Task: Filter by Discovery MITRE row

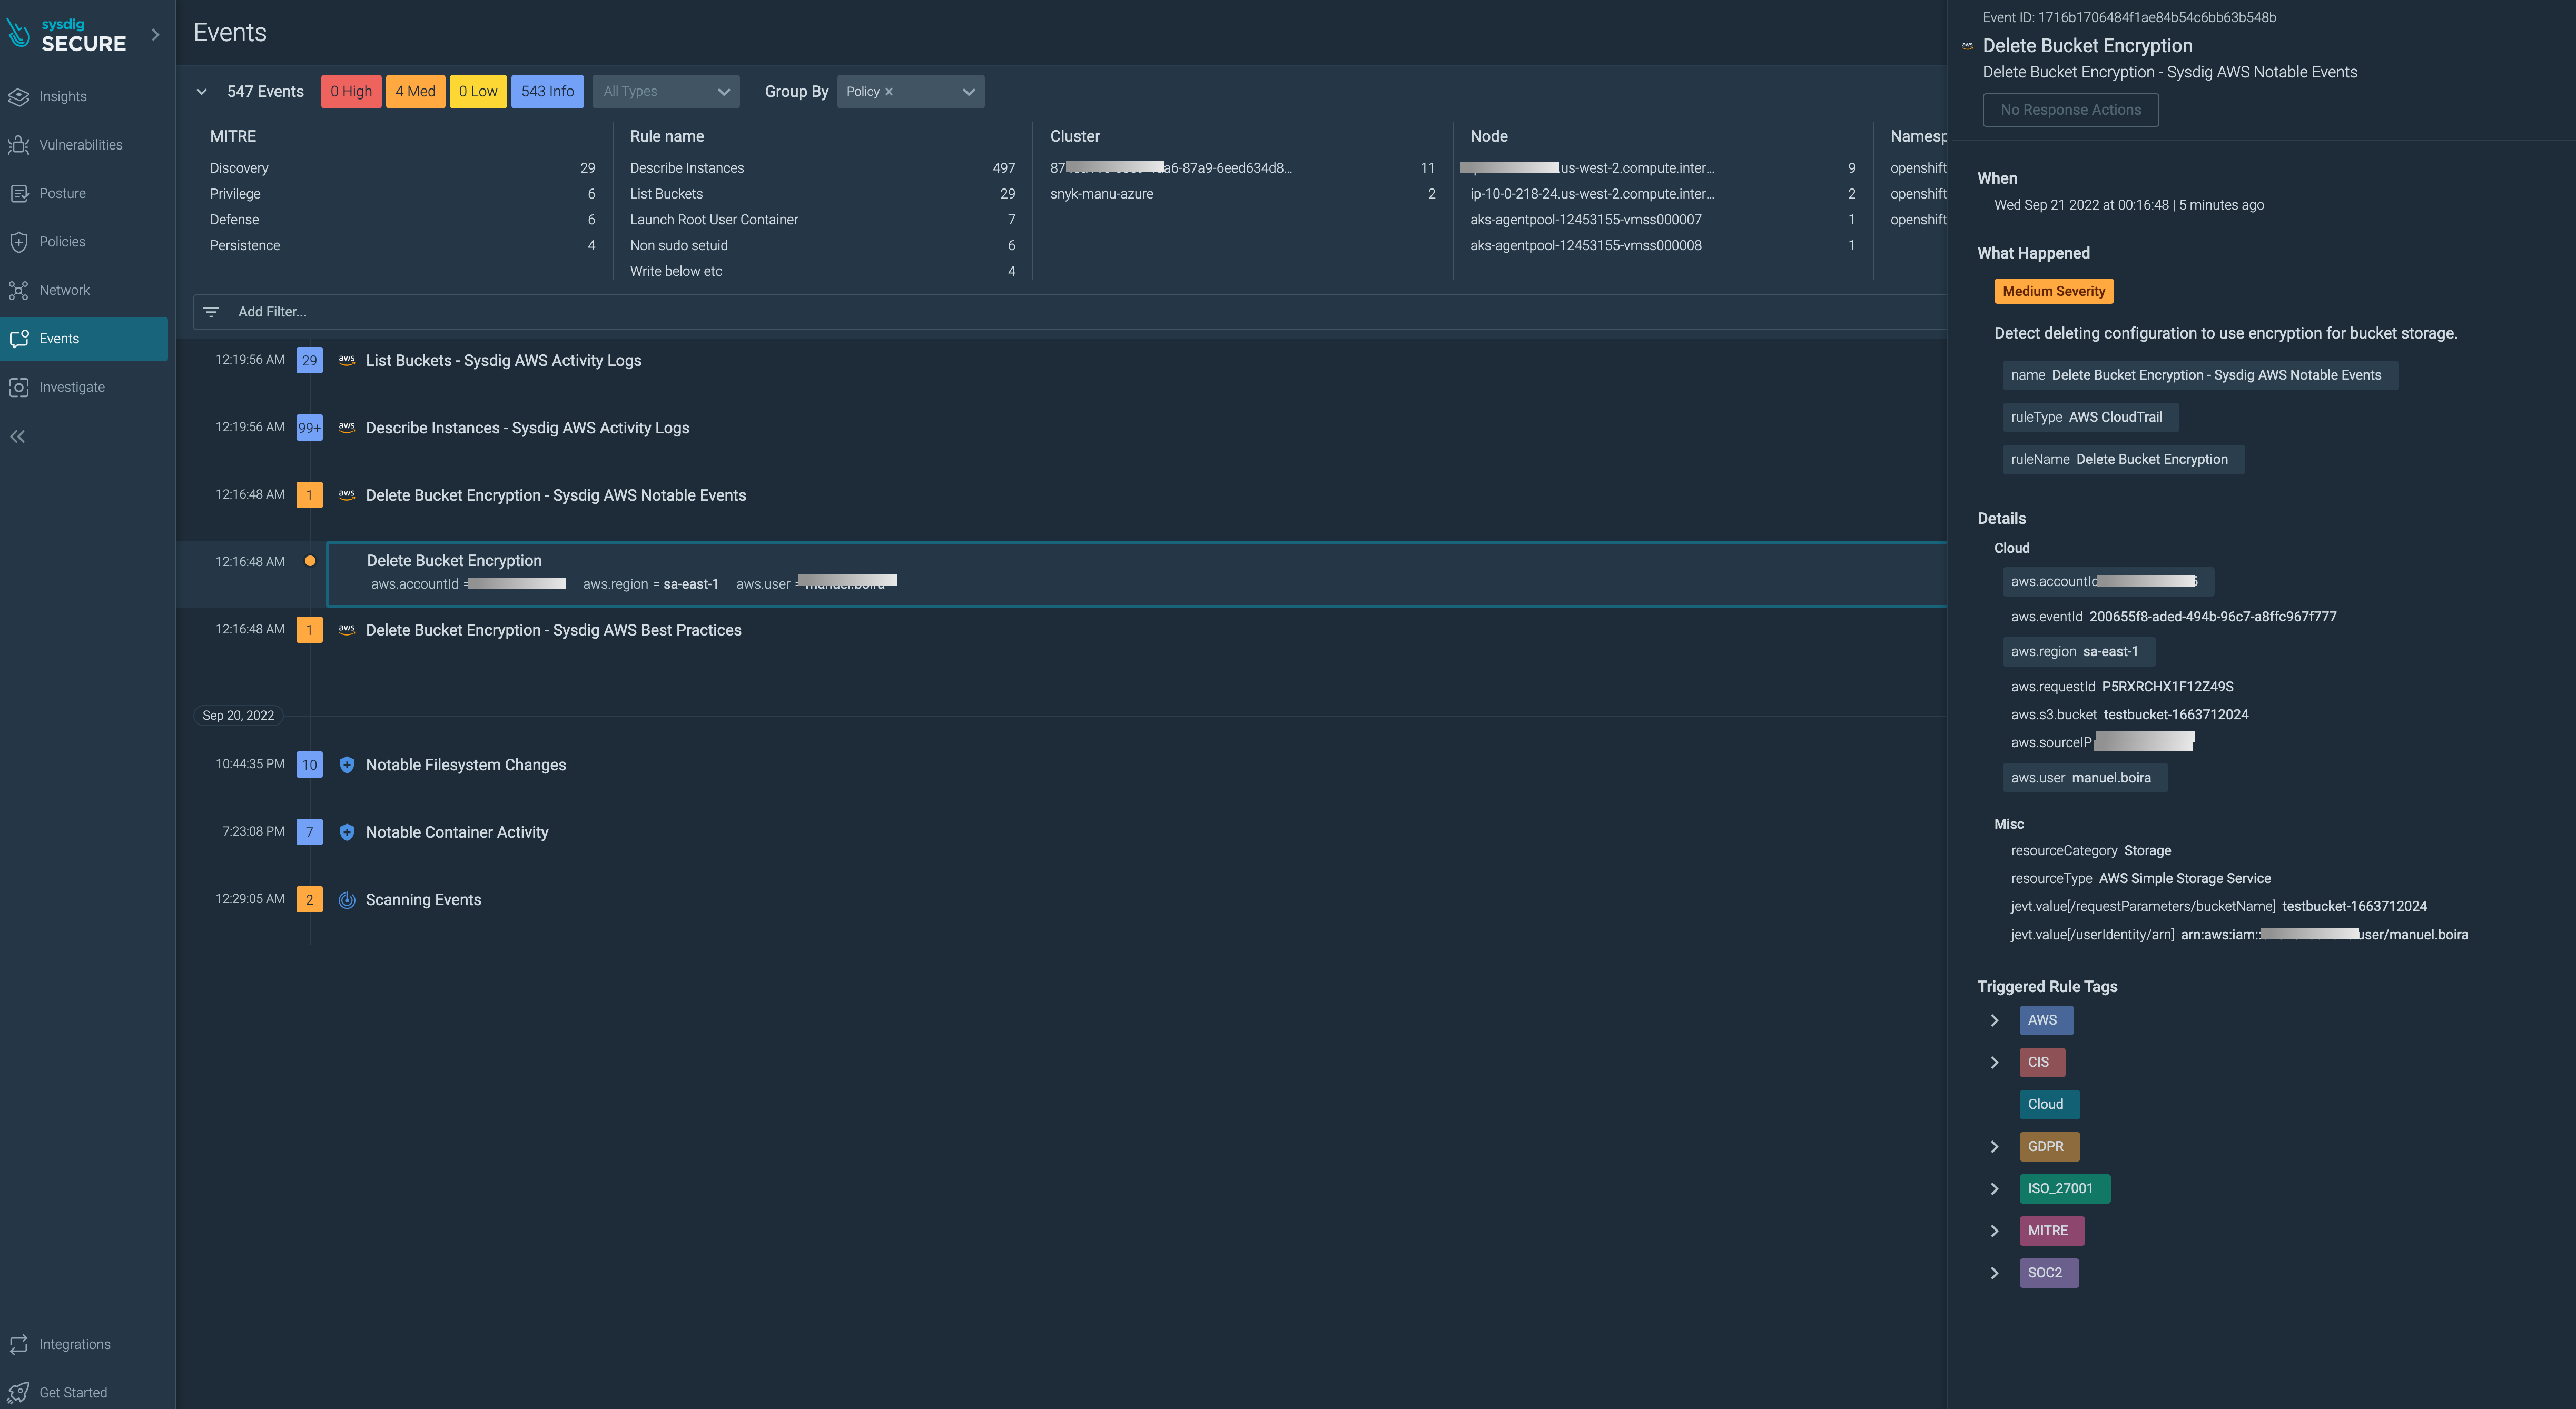Action: point(402,168)
